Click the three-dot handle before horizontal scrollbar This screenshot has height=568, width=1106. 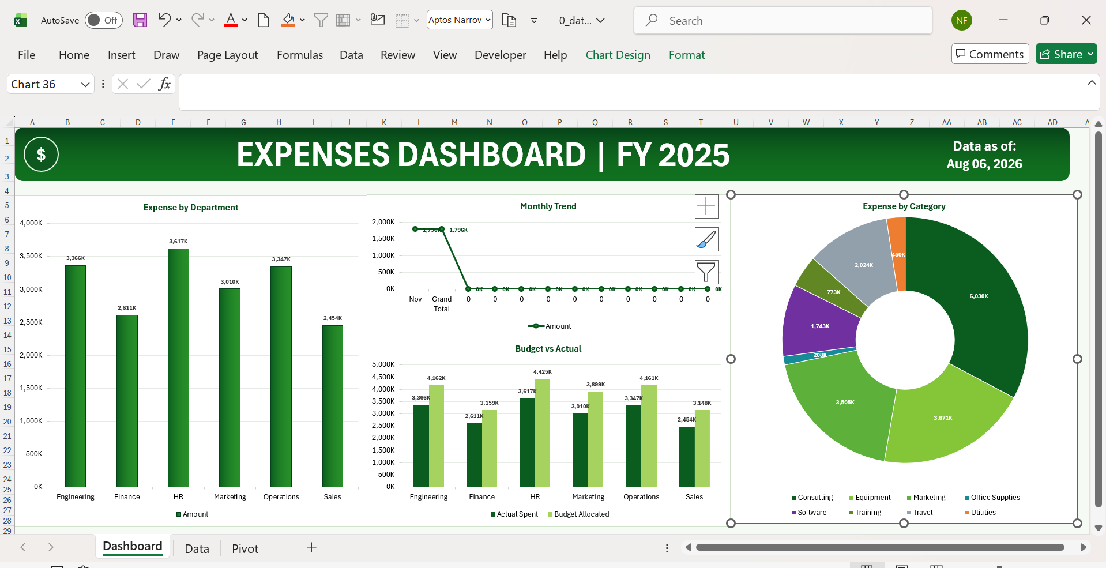[x=667, y=548]
